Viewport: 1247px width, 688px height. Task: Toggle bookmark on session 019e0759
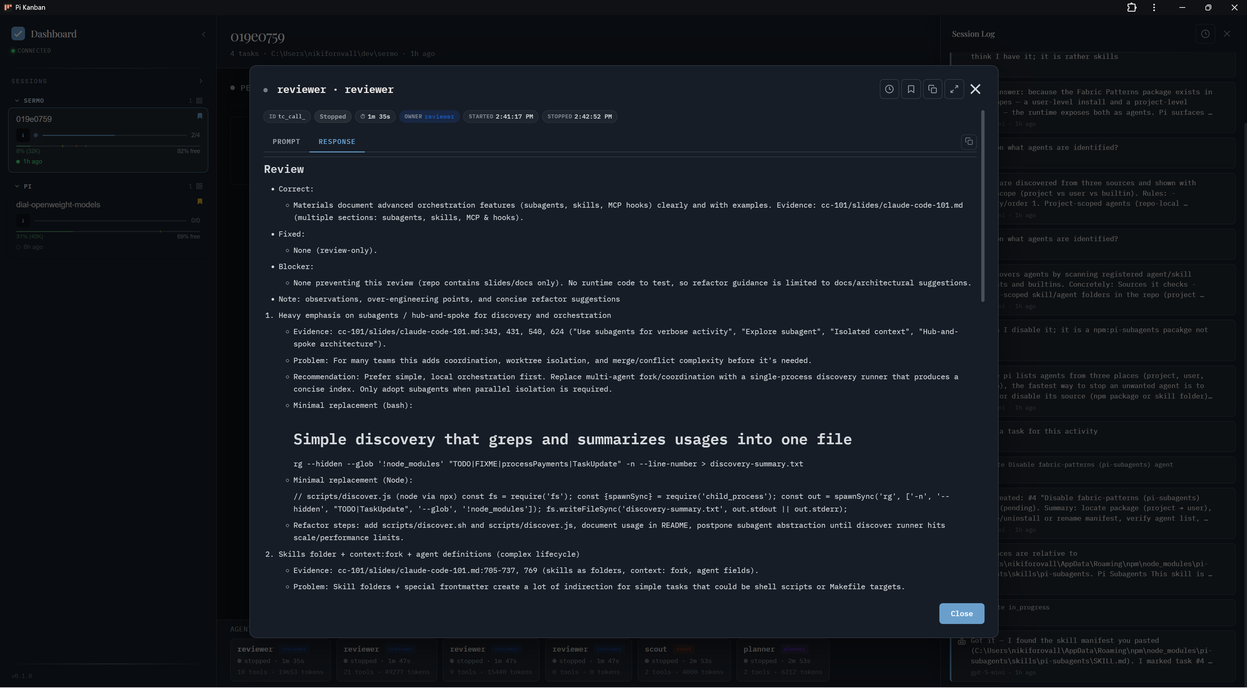coord(199,116)
